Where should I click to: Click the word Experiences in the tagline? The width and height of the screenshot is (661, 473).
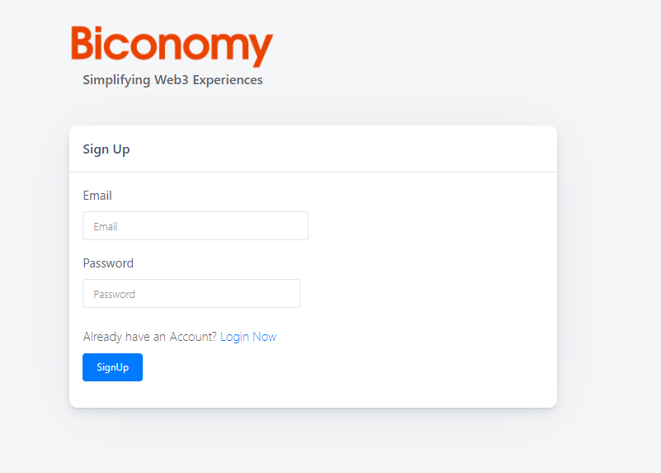228,80
